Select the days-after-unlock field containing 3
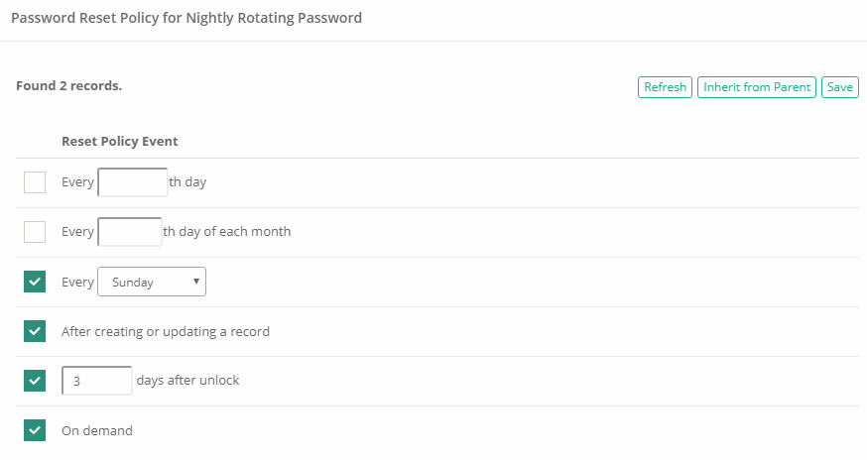 (97, 381)
